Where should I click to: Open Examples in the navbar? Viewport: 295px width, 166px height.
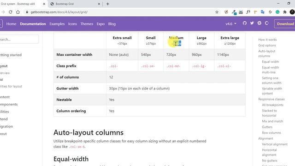coord(57,24)
